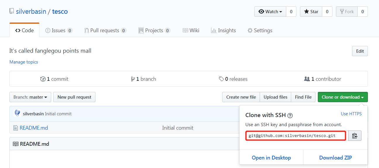Screen dimensions: 379x168
Task: Click the branch icon beside 1 branch
Action: coord(133,79)
